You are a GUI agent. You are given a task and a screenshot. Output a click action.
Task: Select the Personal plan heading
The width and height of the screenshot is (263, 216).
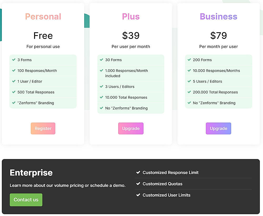(x=43, y=17)
